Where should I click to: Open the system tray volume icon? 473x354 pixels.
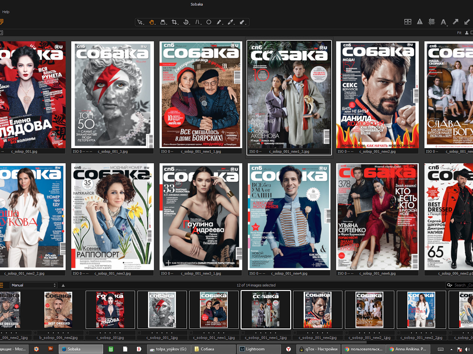click(467, 349)
